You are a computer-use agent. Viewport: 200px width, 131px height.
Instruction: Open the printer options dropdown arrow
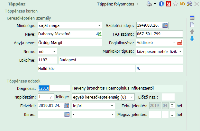pos(155,4)
